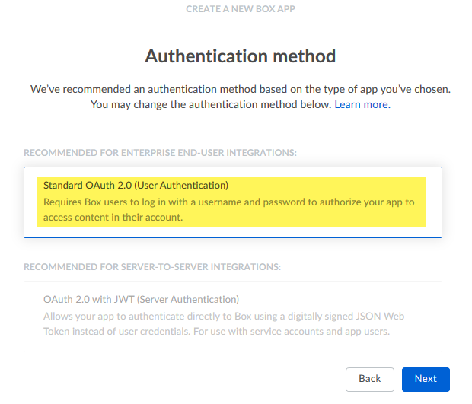The height and width of the screenshot is (404, 472).
Task: Select Standard OAuth 2.0 authentication option
Action: 233,202
